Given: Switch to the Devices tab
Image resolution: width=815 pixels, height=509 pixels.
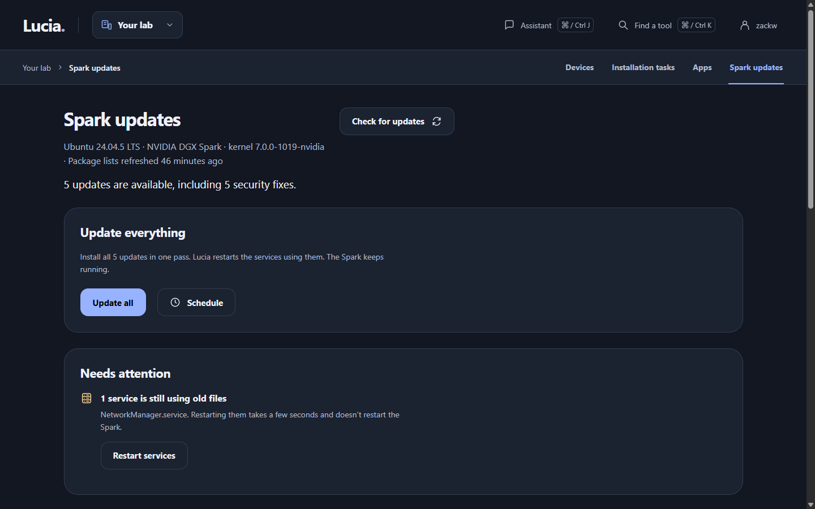Looking at the screenshot, I should coord(580,67).
